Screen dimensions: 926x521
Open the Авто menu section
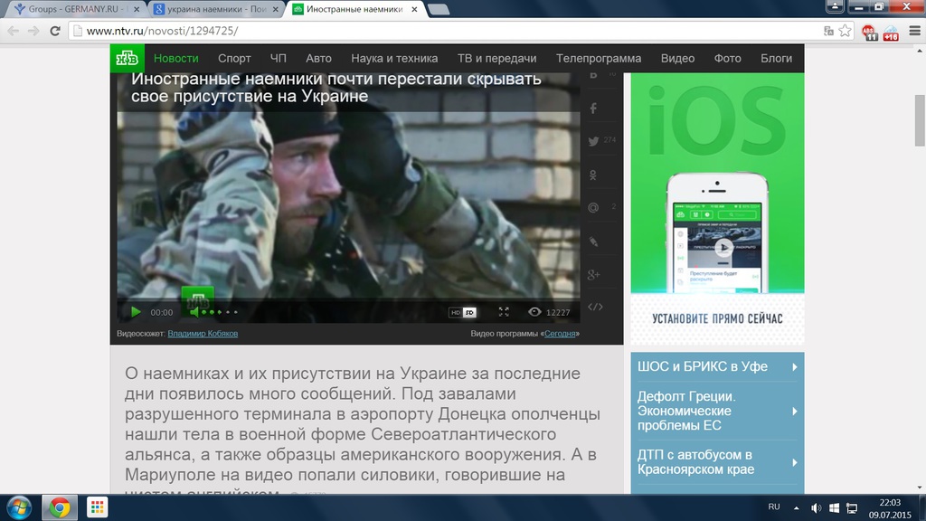tap(318, 59)
